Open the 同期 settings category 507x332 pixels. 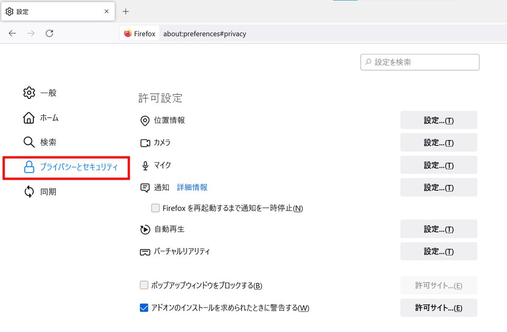pyautogui.click(x=40, y=191)
